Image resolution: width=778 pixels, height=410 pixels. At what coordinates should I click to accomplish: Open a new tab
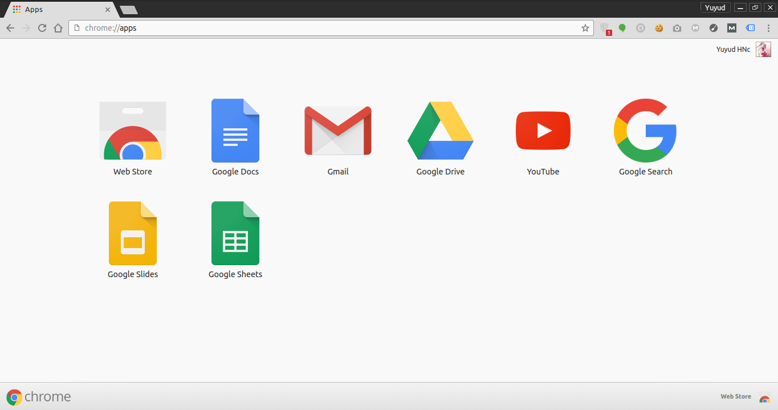click(129, 10)
